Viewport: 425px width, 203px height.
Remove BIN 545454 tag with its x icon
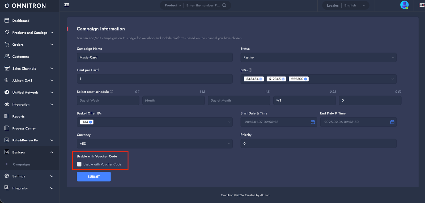[x=261, y=79]
